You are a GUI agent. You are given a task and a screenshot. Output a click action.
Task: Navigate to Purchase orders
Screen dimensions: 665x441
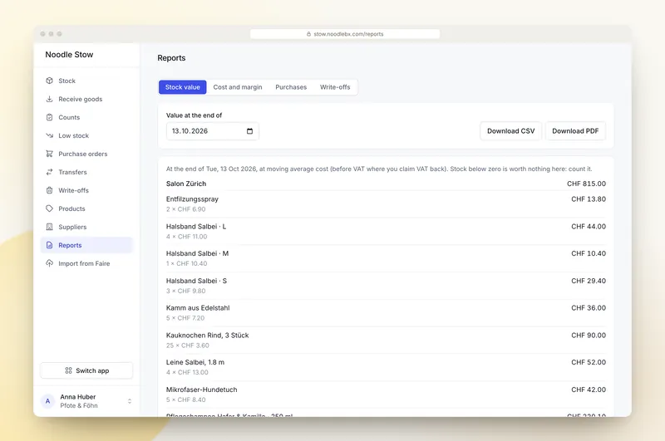click(x=86, y=154)
